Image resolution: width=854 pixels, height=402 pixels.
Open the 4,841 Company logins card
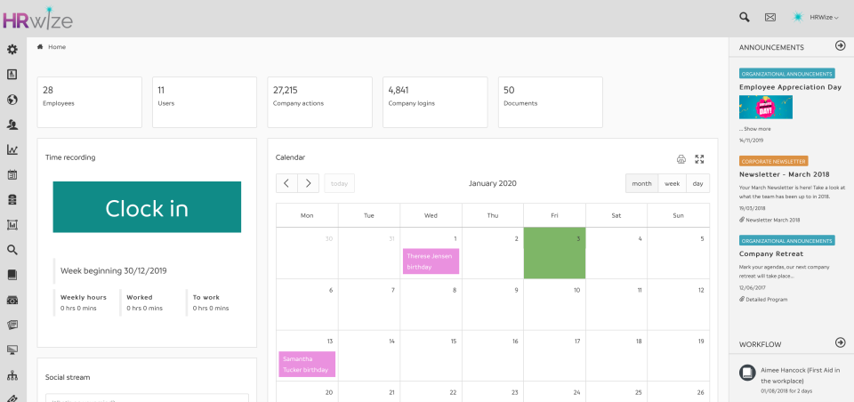pos(435,102)
